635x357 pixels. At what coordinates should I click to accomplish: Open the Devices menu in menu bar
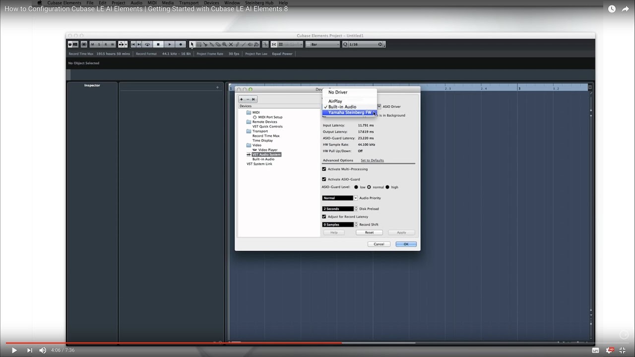(x=211, y=3)
